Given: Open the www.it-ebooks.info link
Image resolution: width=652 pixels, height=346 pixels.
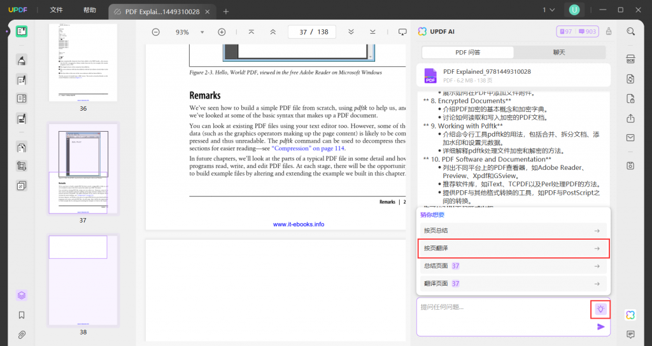Looking at the screenshot, I should point(299,225).
